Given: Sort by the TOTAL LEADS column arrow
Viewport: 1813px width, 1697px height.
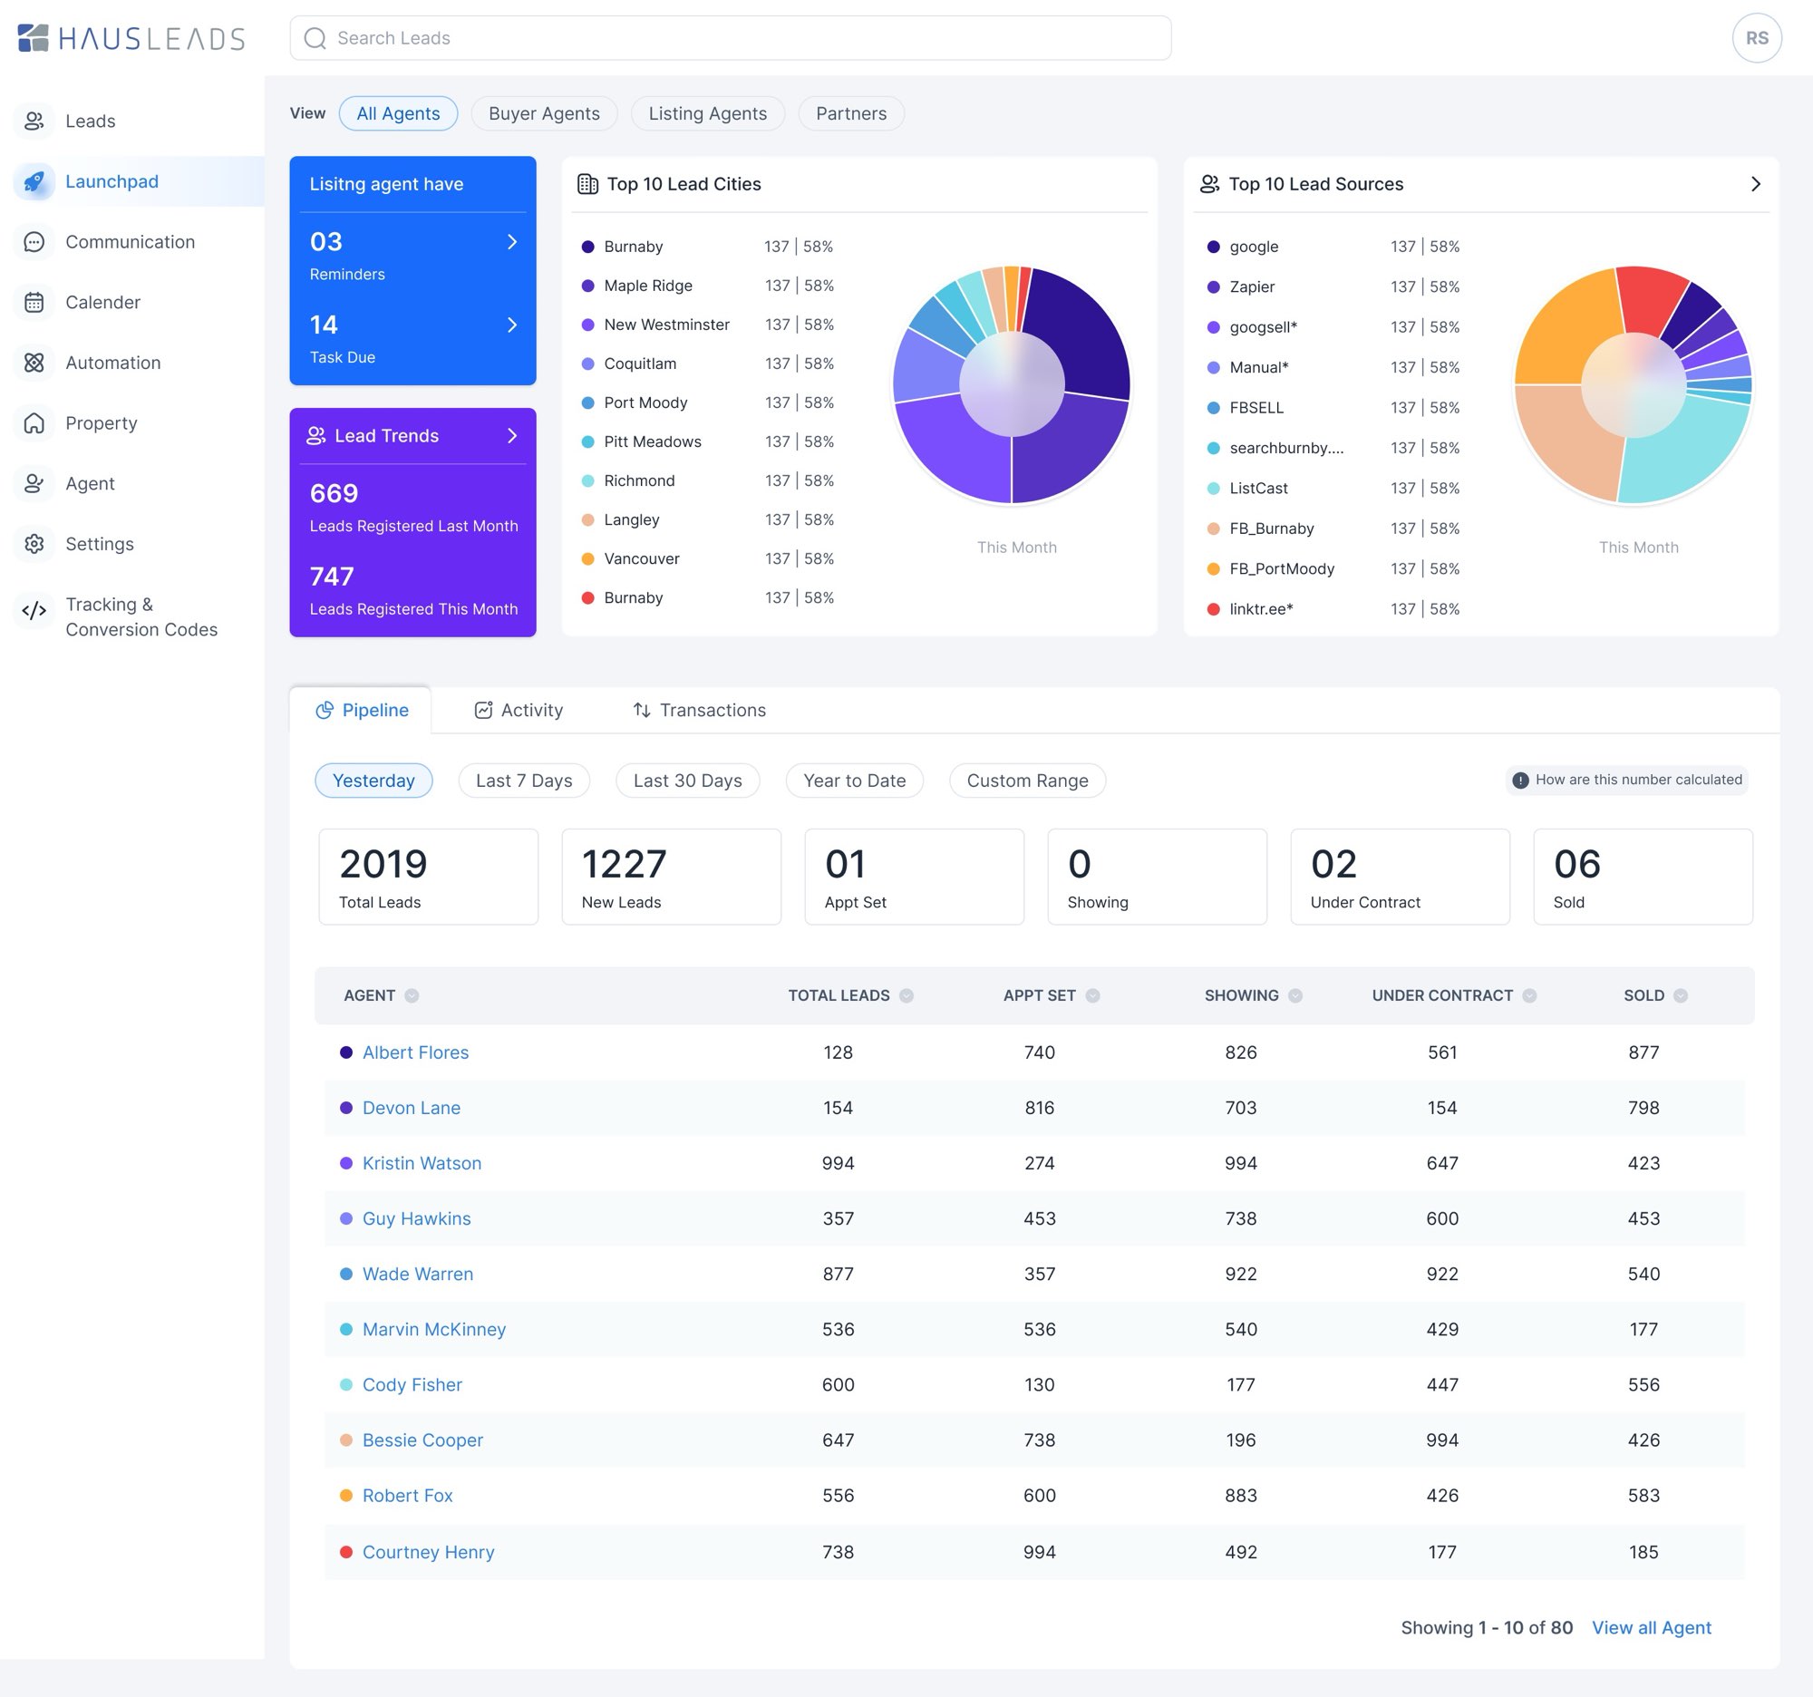Looking at the screenshot, I should coord(906,995).
